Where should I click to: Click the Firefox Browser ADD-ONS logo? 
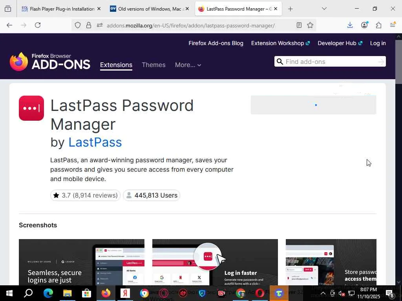click(x=50, y=62)
